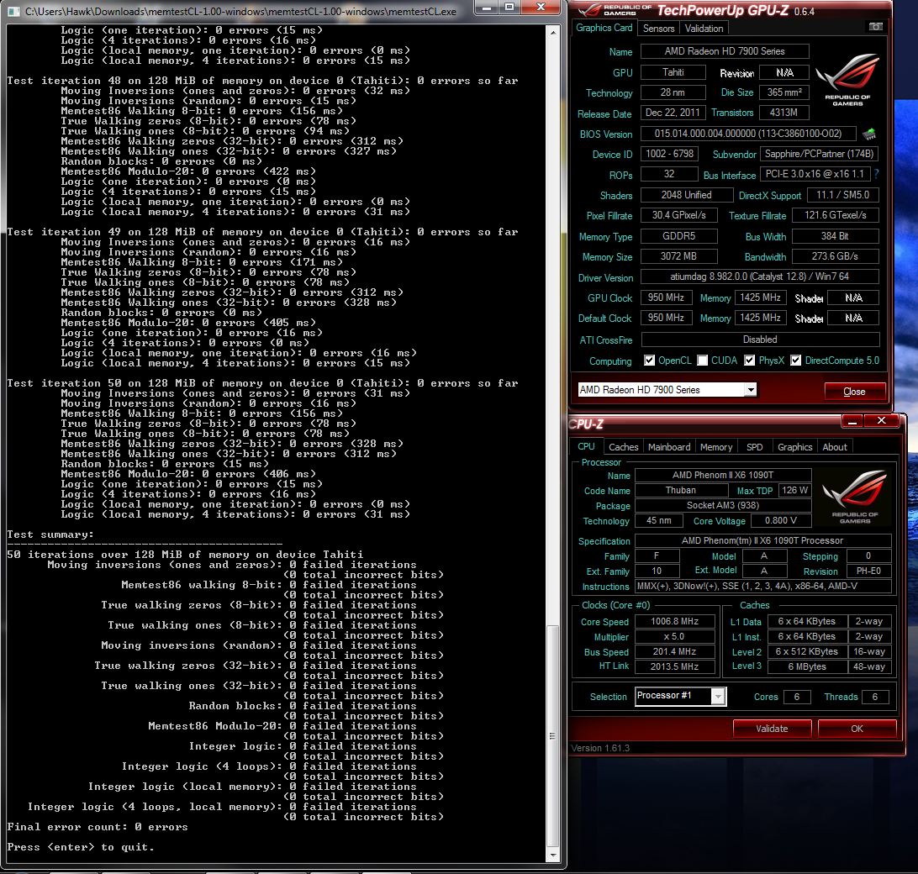Screen dimensions: 918x874
Task: Open the Mainboard tab in CPU-Z
Action: (x=669, y=446)
